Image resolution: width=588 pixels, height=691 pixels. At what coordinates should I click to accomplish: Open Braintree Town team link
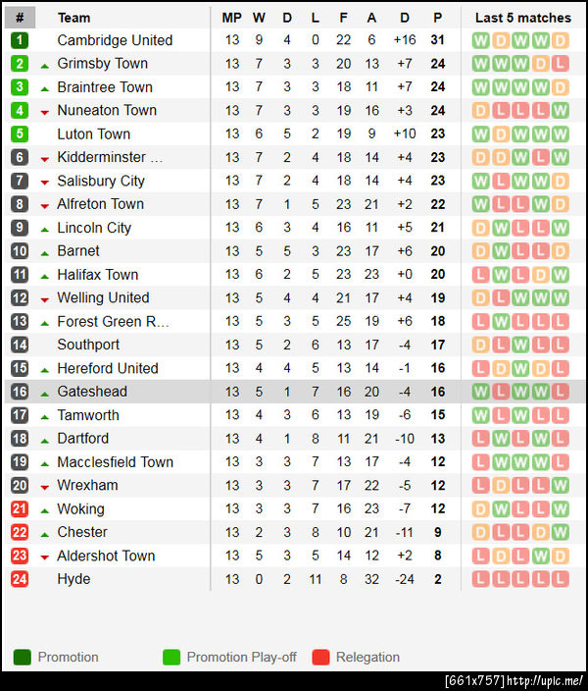tap(105, 87)
